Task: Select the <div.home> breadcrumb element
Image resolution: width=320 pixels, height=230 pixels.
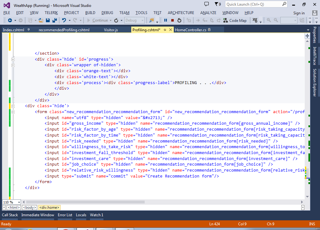Action: 49,207
